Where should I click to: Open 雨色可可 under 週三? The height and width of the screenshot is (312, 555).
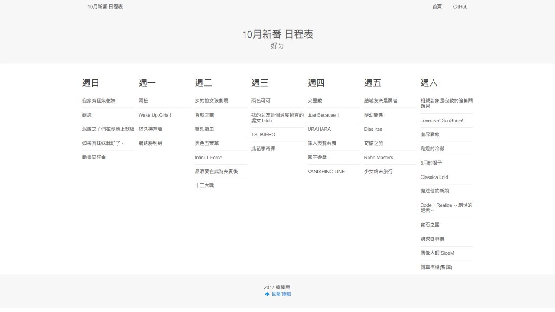261,101
